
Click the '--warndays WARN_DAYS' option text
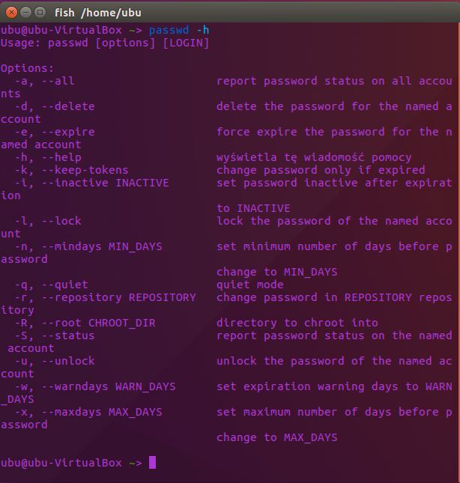point(108,386)
